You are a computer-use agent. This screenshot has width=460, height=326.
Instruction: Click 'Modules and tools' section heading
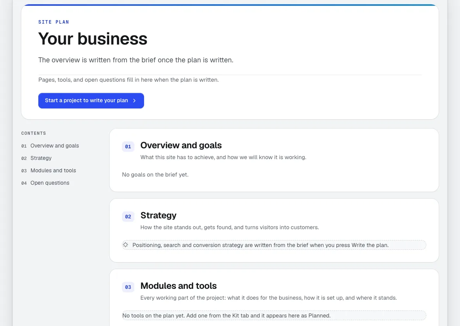tap(179, 286)
